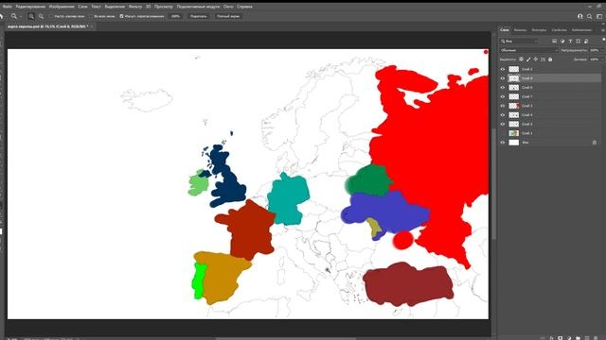Viewport: 606px width, 340px height.
Task: Hide the top Слой 2 layer
Action: (x=503, y=69)
